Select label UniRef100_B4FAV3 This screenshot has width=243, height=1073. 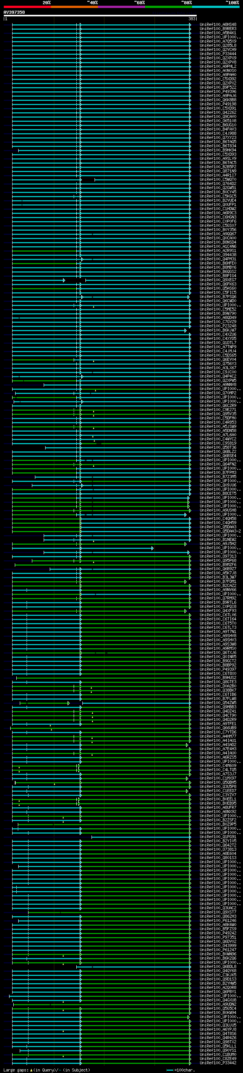point(218,129)
